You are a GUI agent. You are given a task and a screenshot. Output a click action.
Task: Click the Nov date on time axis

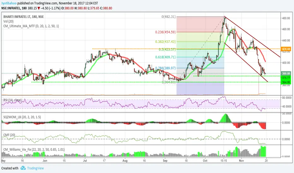pyautogui.click(x=242, y=160)
